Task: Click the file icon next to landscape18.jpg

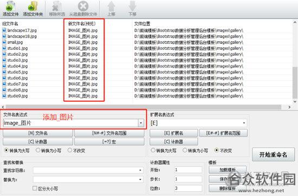Action: pos(4,36)
